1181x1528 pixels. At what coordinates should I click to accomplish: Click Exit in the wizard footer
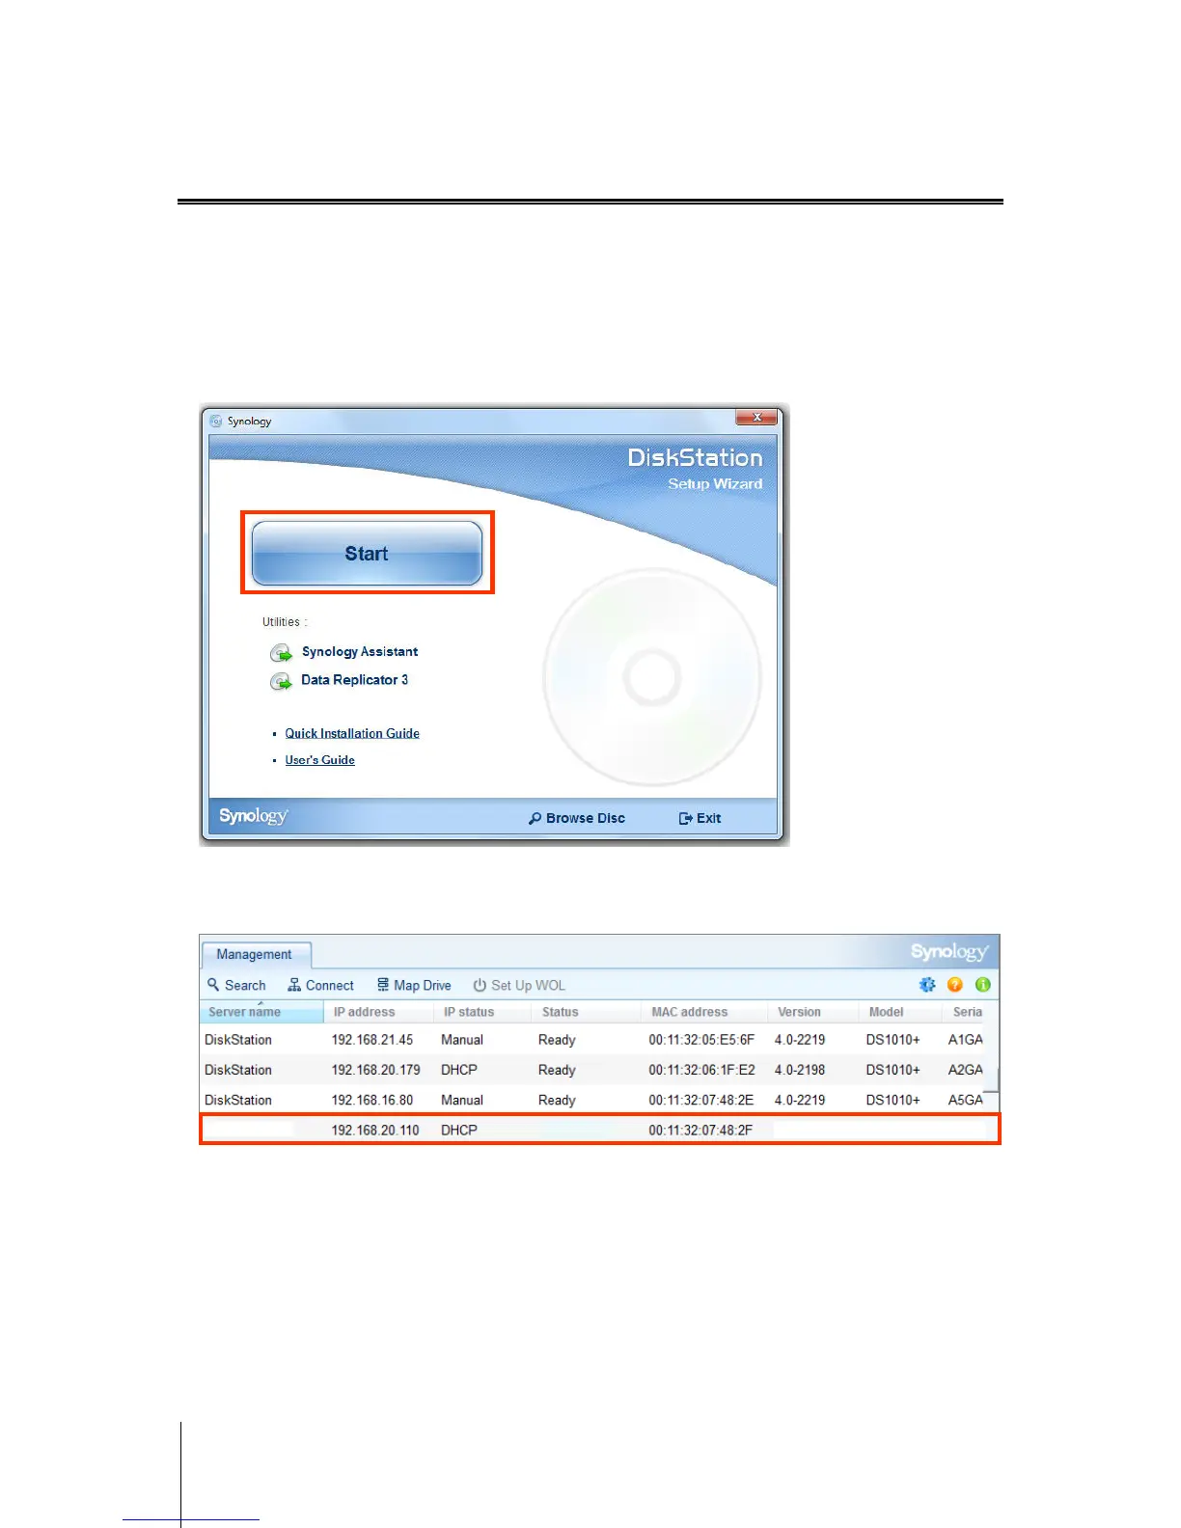[700, 818]
